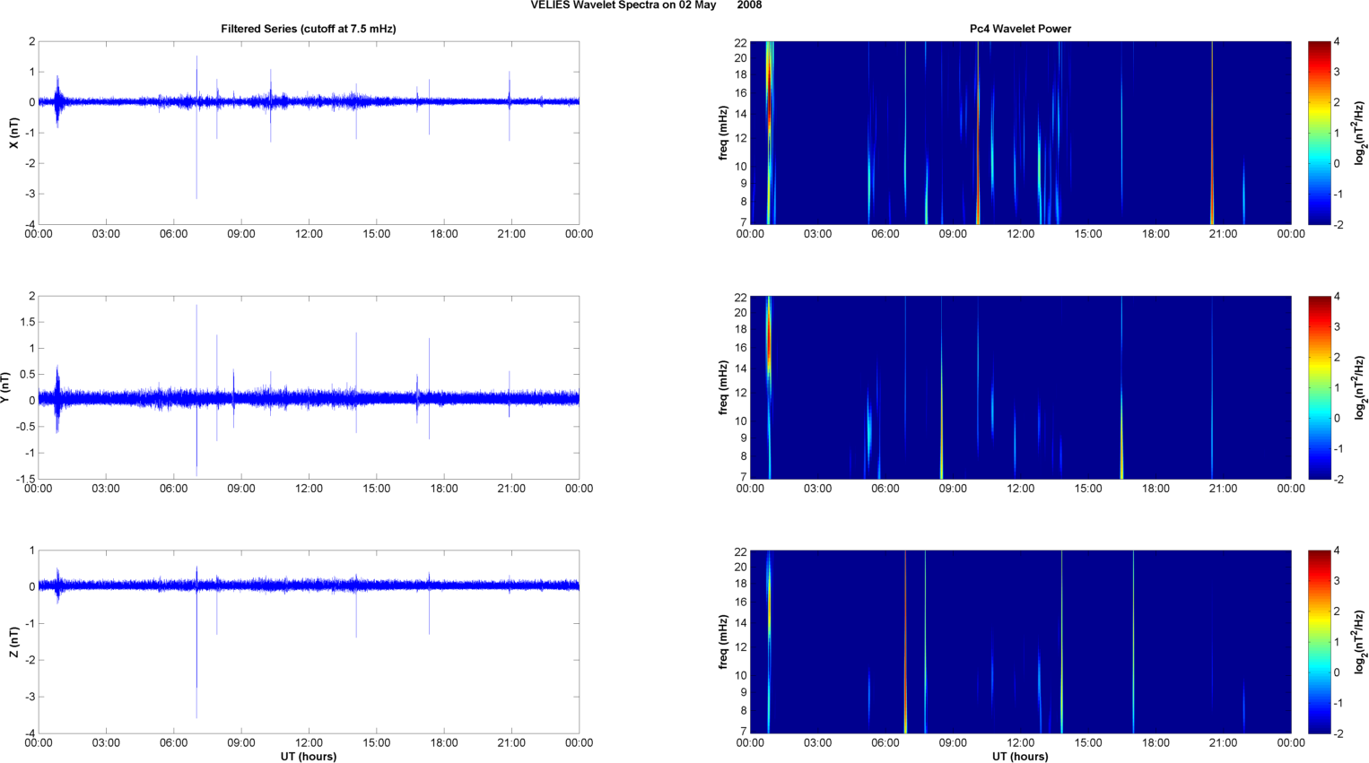This screenshot has height=763, width=1369.
Task: Click the Pc4 Wavelet Power heading
Action: pos(1020,29)
